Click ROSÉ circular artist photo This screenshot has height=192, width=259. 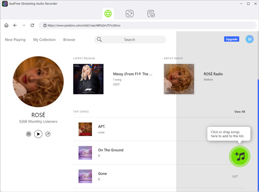(38, 81)
